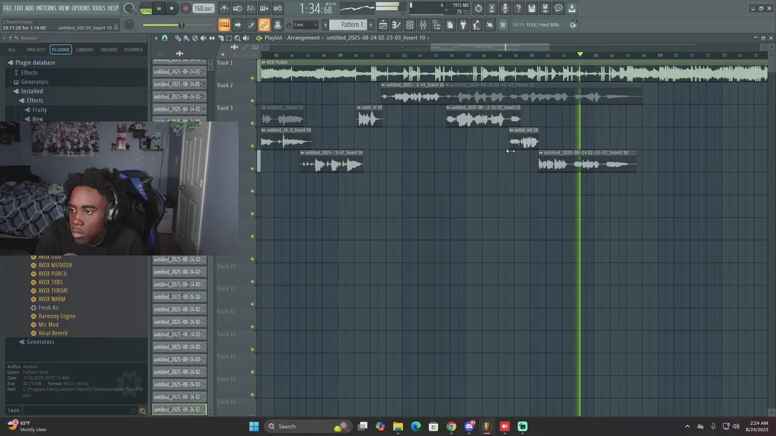The width and height of the screenshot is (776, 436).
Task: Open Google Chrome from taskbar
Action: pos(451,426)
